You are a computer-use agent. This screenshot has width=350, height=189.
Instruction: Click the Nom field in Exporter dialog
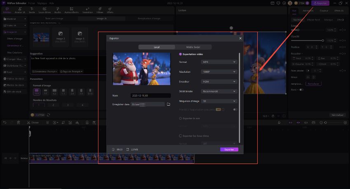pyautogui.click(x=151, y=95)
